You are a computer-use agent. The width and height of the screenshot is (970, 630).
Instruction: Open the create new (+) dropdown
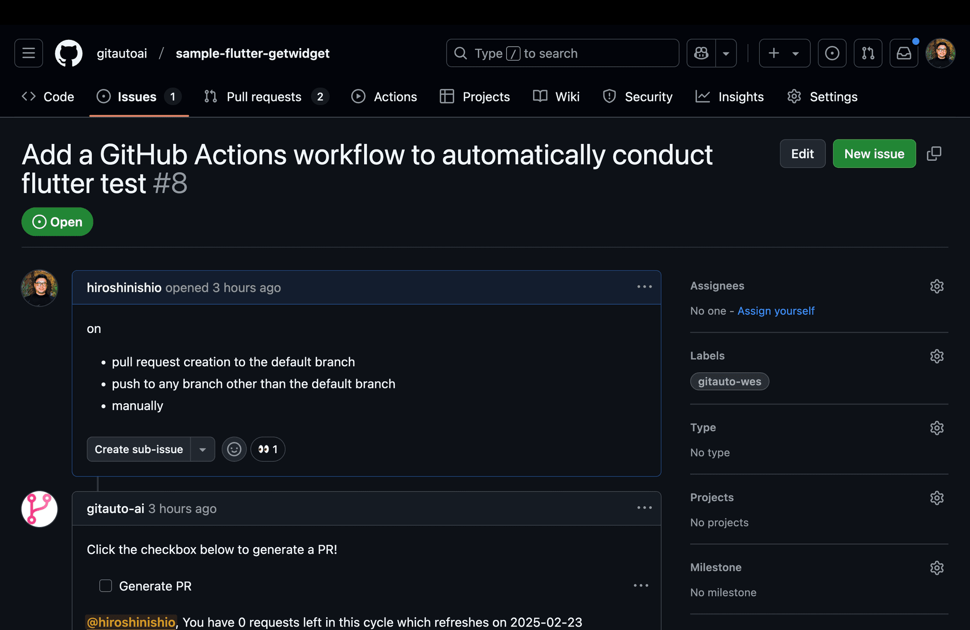click(784, 53)
